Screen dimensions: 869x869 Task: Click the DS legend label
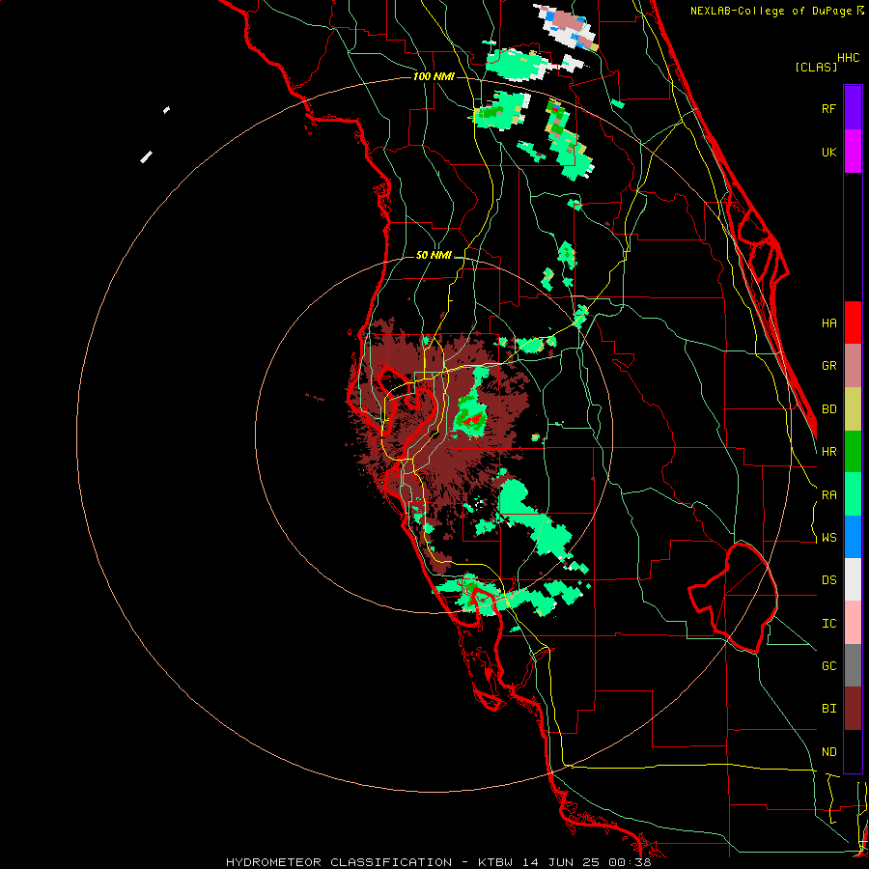tap(828, 580)
